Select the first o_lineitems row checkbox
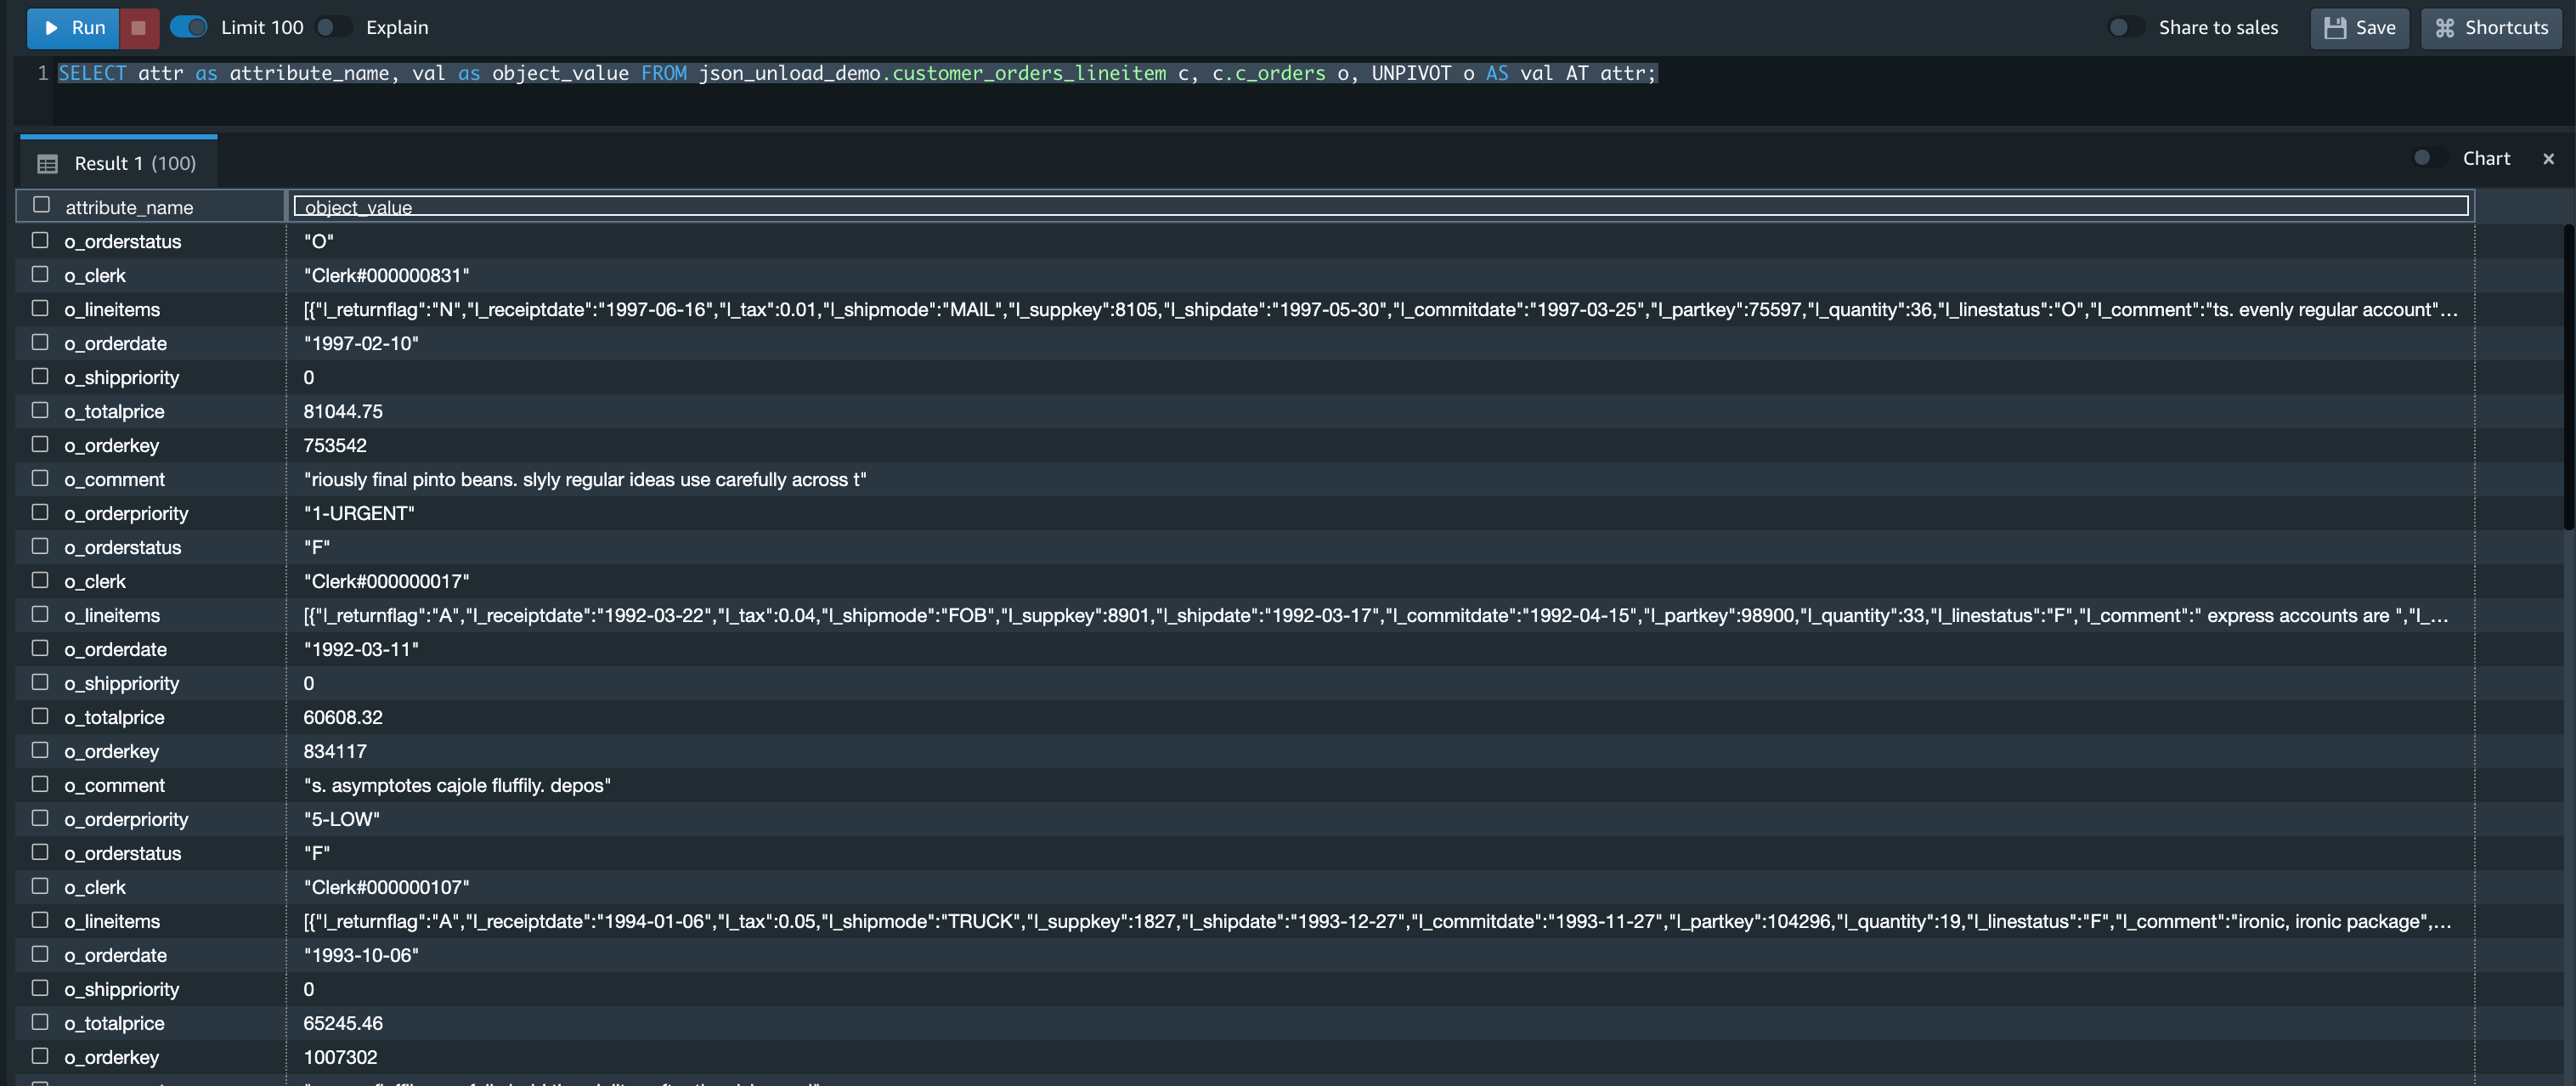2576x1086 pixels. pos(40,308)
